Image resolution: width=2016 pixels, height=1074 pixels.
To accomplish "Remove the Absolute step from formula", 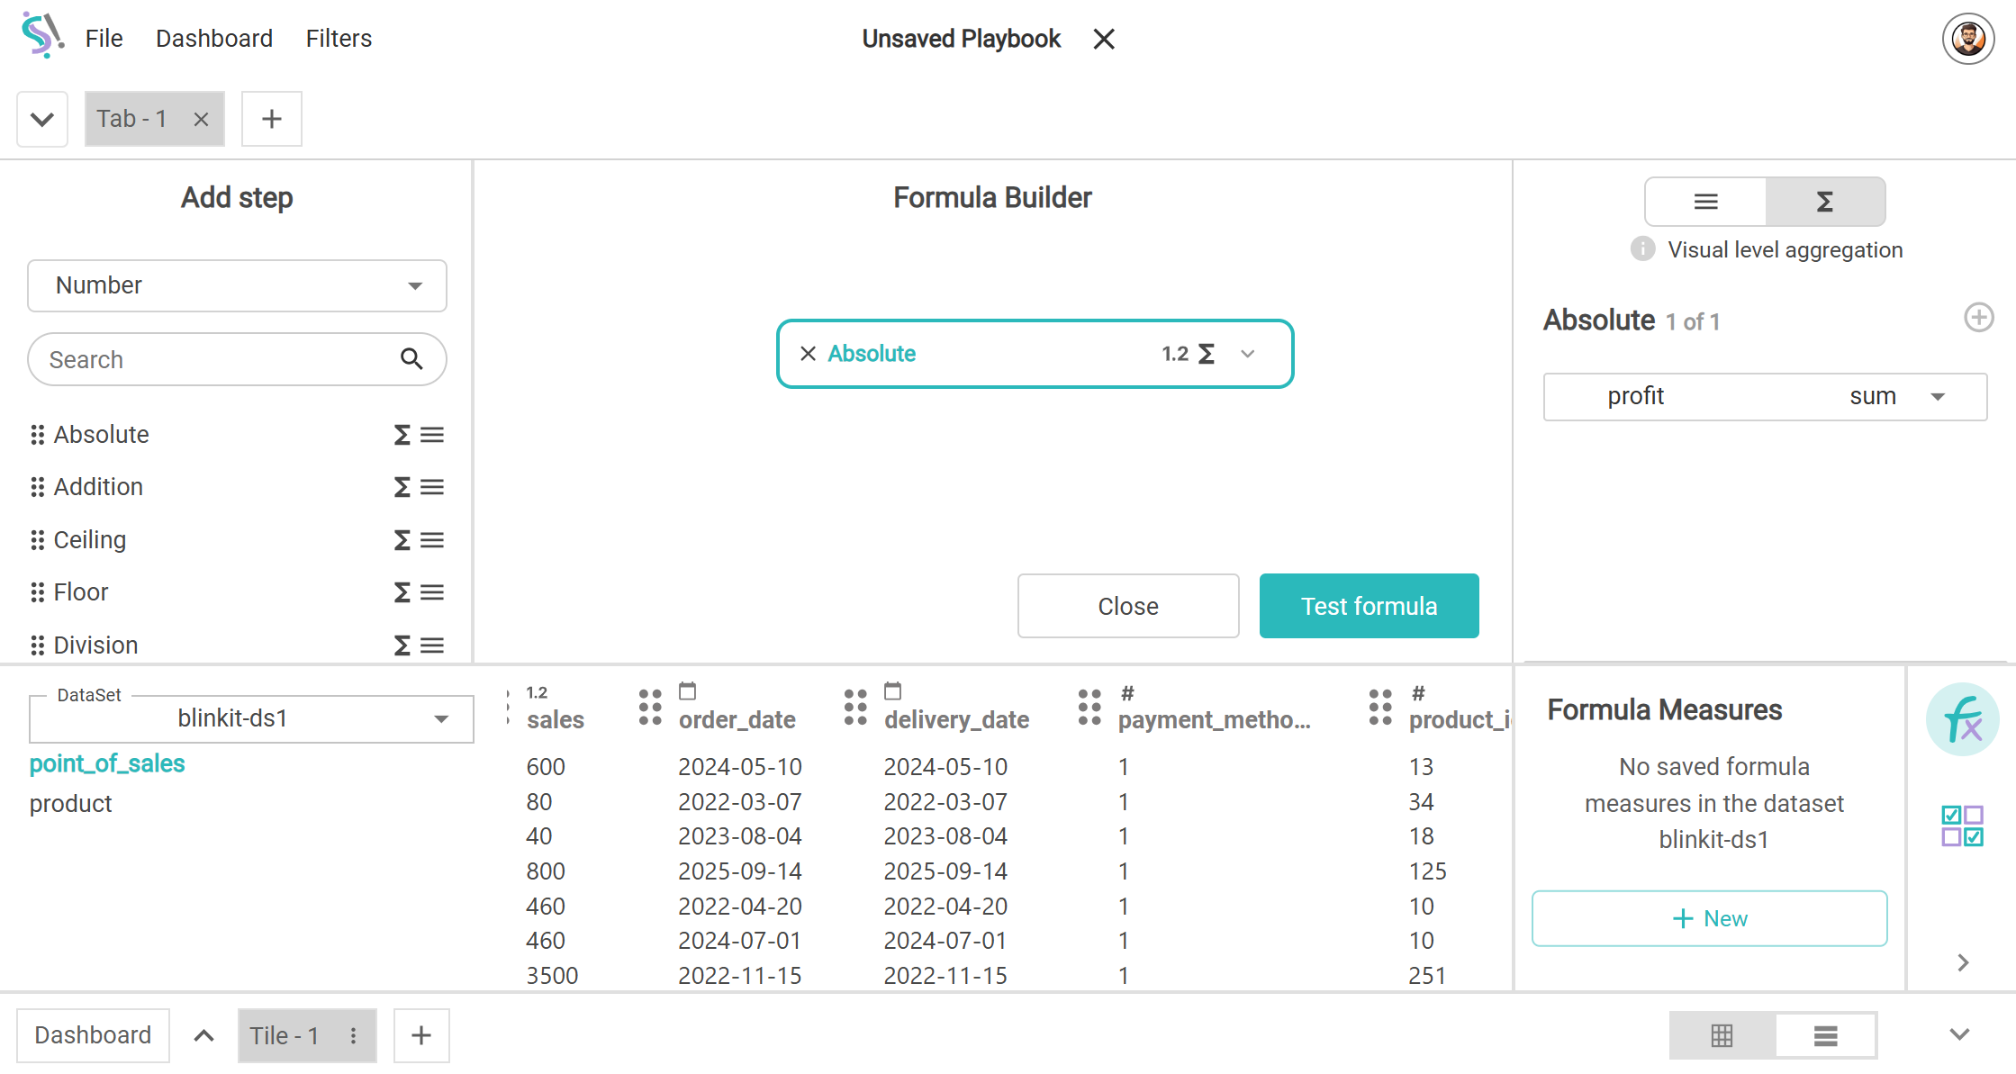I will coord(808,354).
